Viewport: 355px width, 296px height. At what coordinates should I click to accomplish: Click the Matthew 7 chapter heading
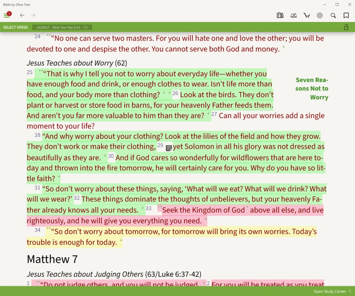click(52, 259)
